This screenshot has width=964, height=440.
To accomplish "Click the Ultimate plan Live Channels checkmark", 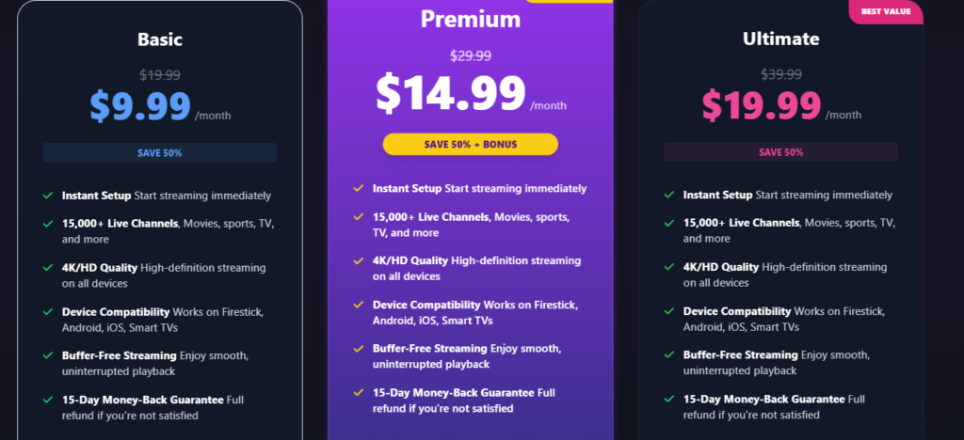I will point(668,224).
